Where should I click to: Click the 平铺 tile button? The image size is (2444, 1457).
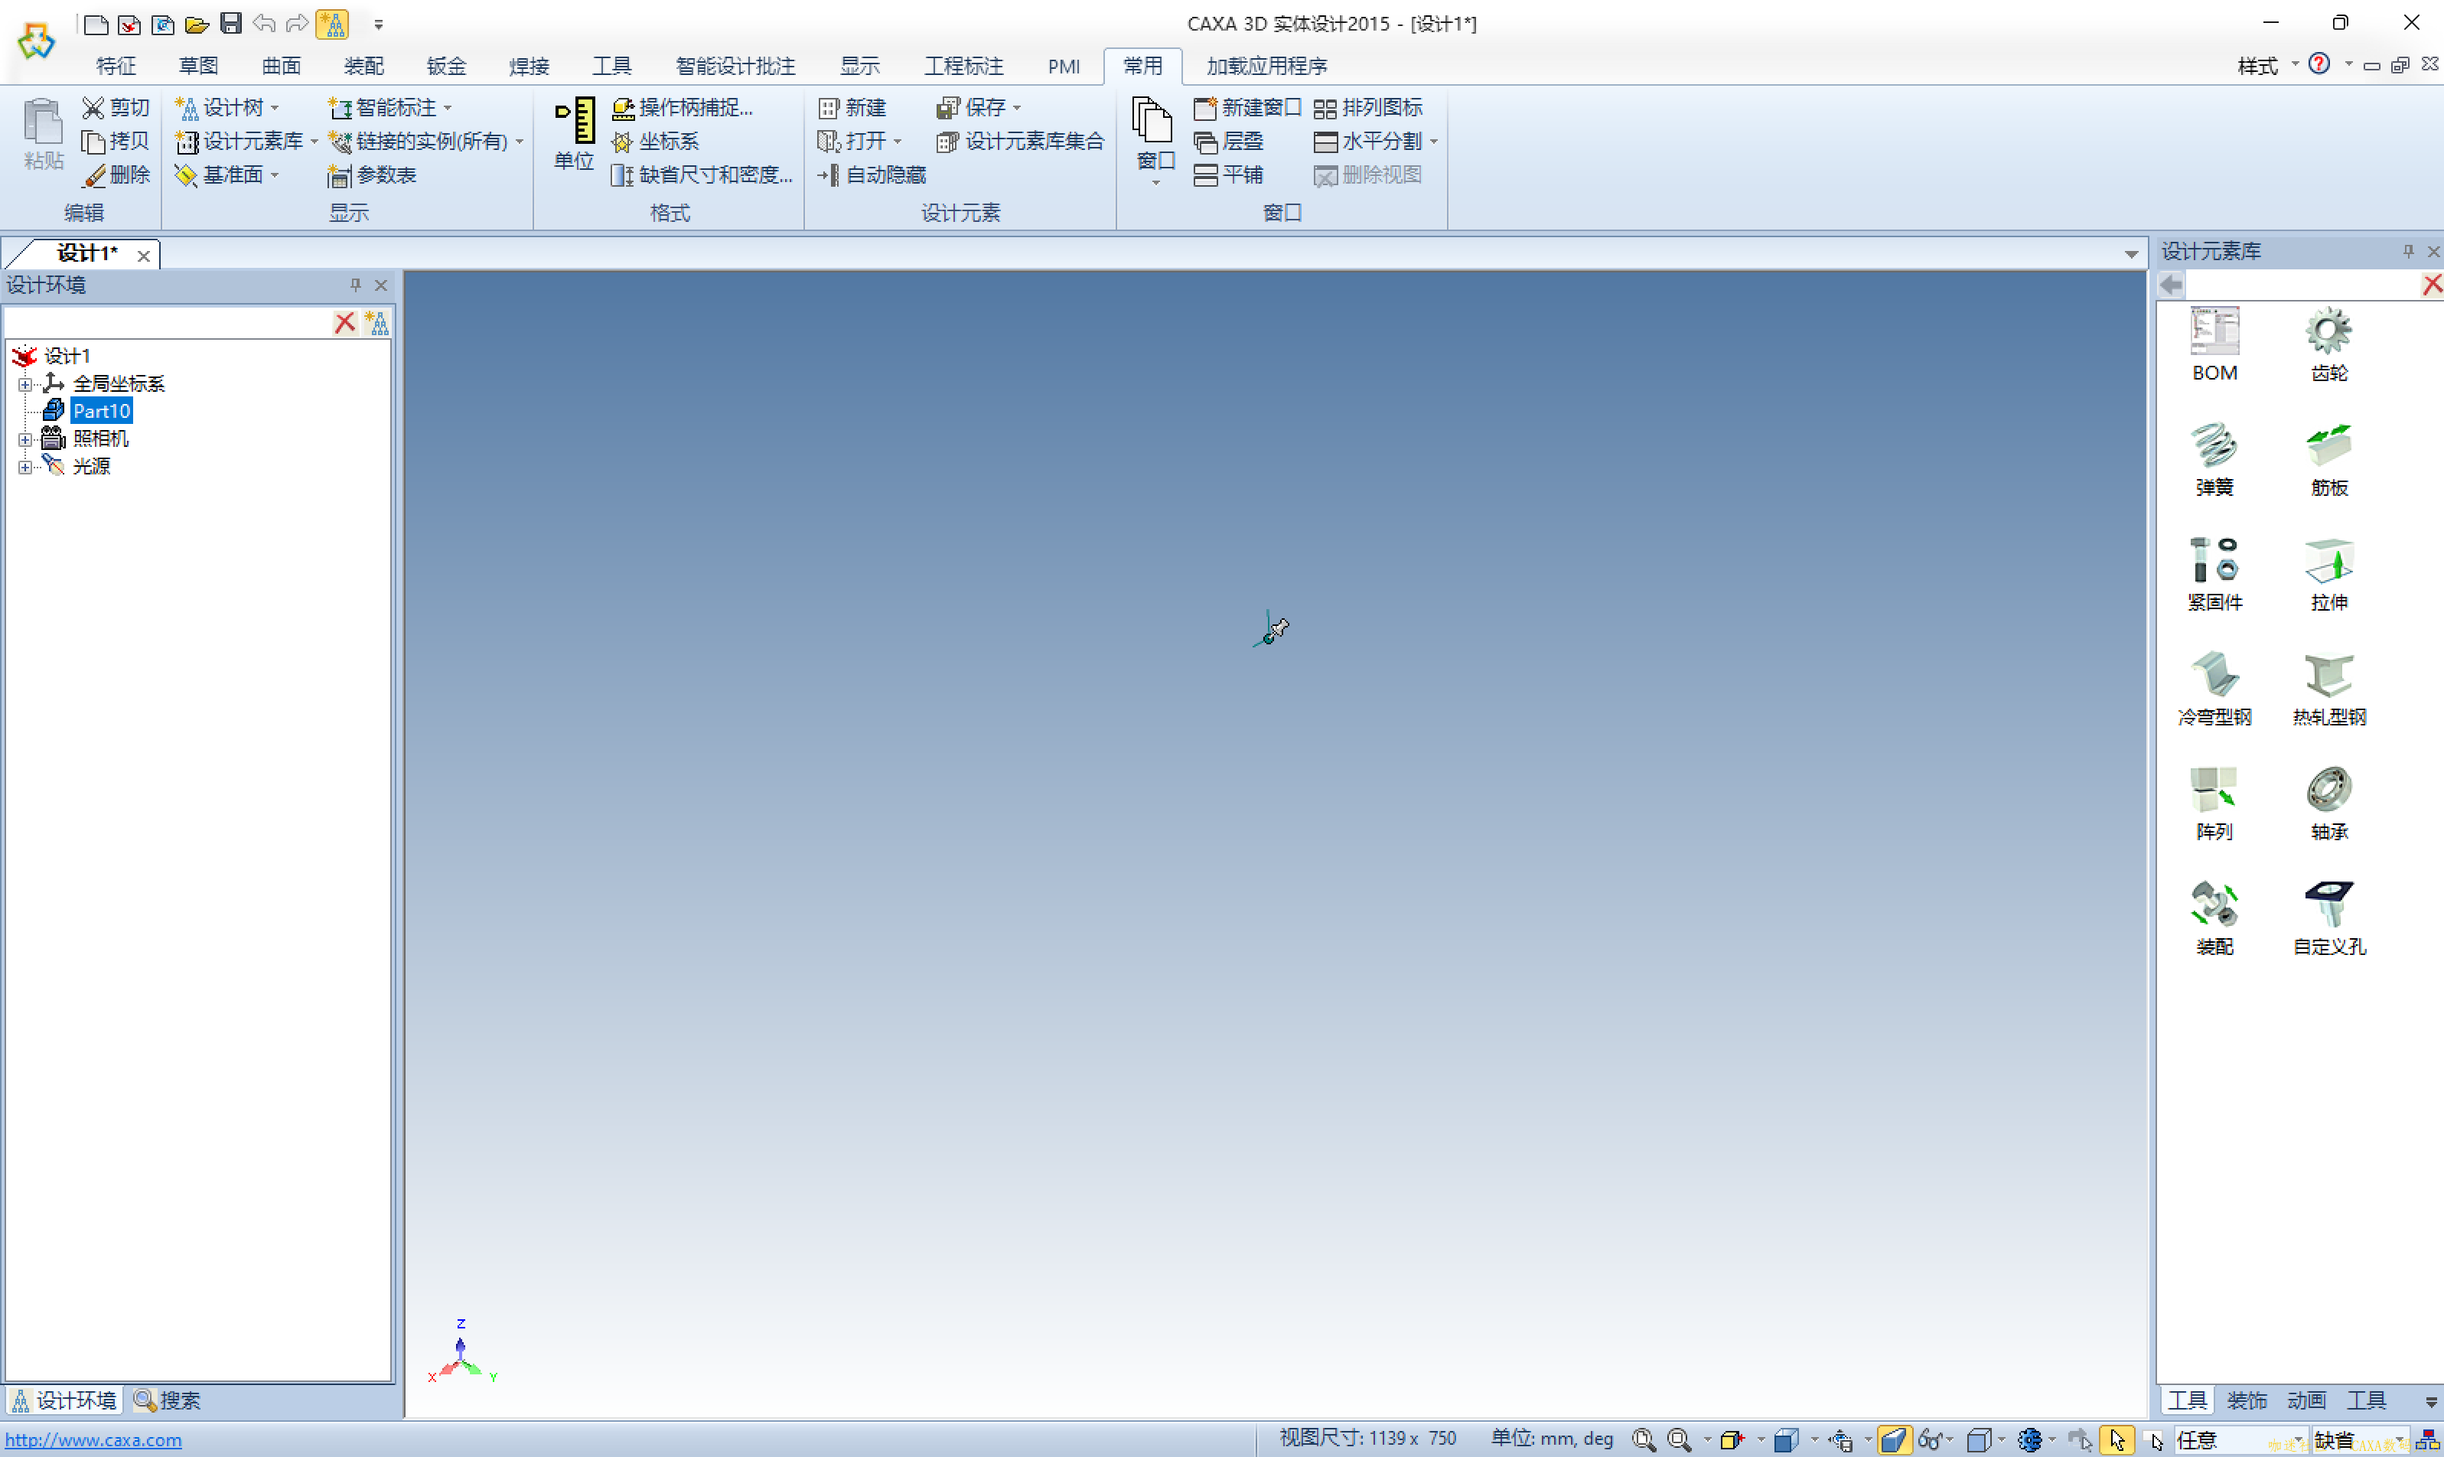click(1228, 176)
